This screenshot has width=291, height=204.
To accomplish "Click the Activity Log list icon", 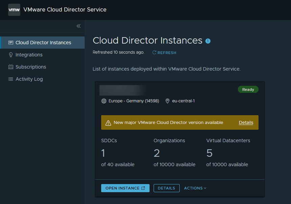I will [11, 79].
